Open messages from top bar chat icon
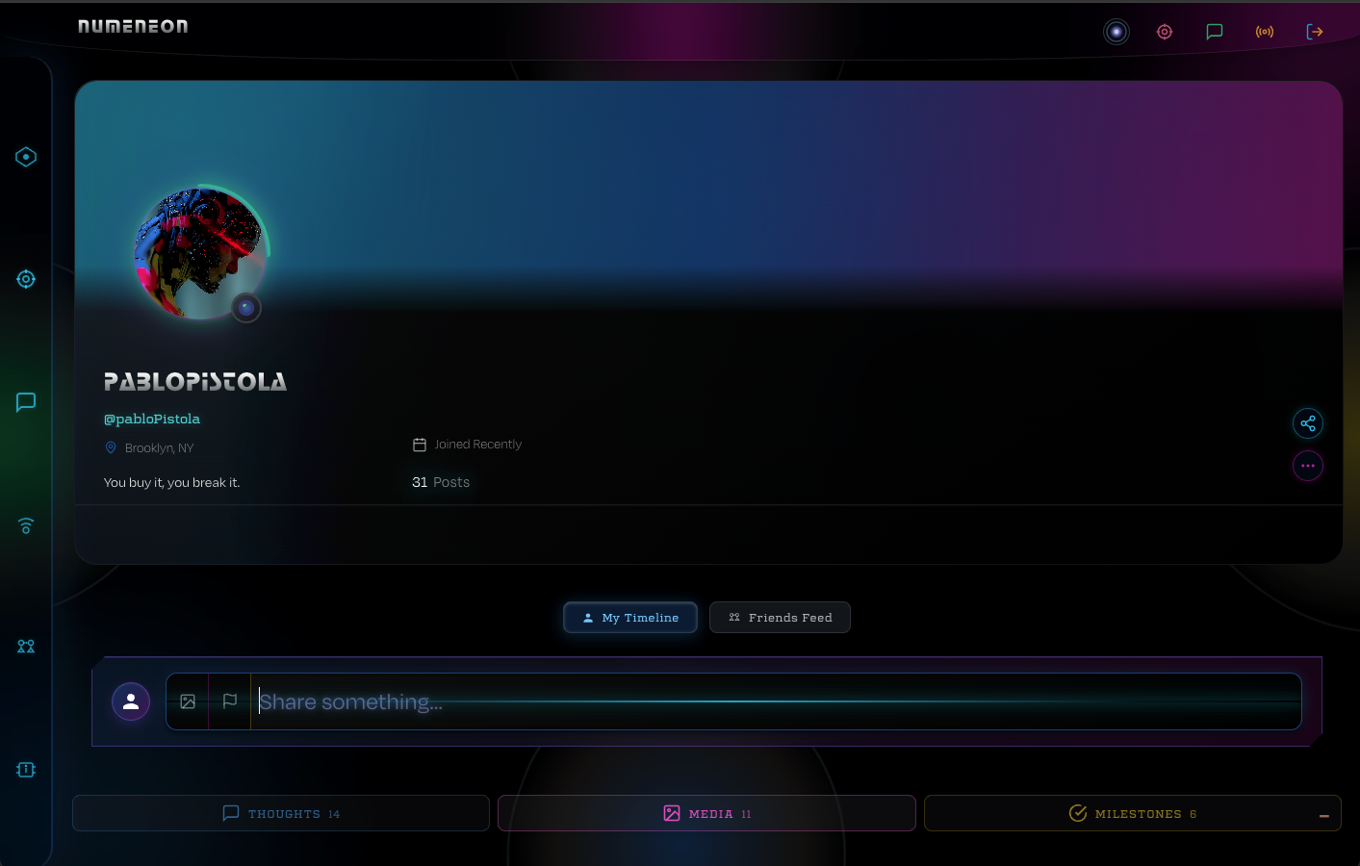This screenshot has height=866, width=1360. click(1215, 32)
